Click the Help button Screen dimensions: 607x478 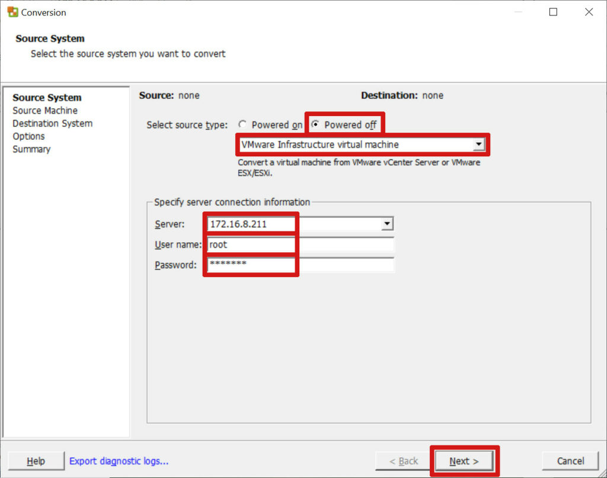point(36,461)
